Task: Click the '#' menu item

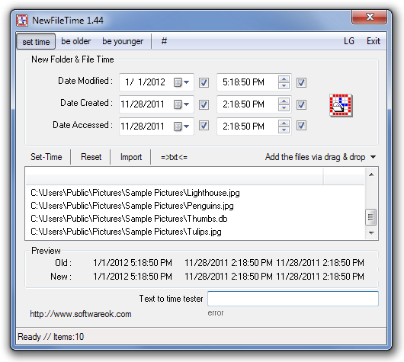Action: (x=164, y=41)
